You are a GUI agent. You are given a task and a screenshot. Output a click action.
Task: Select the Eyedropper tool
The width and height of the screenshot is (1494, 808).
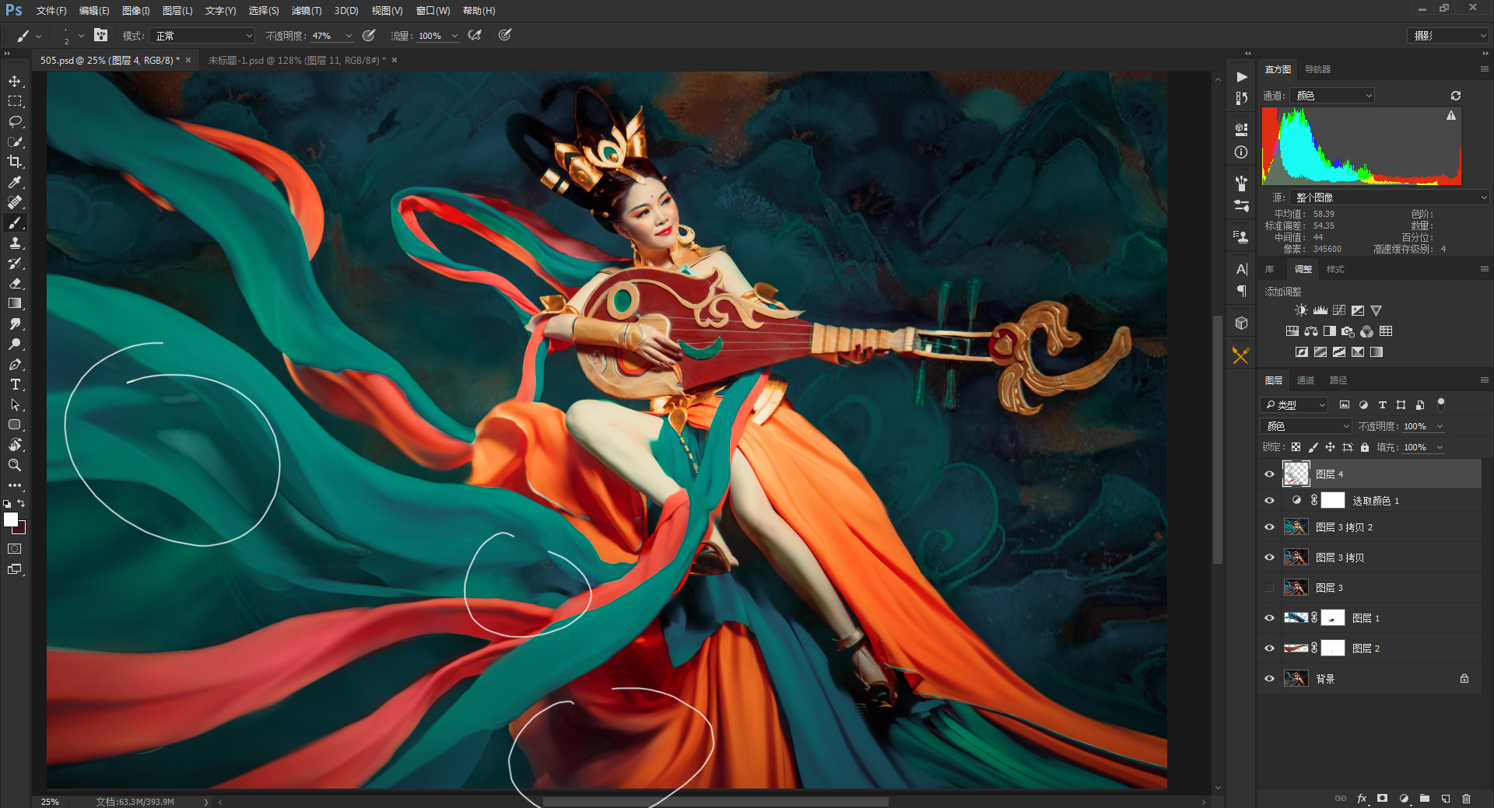point(15,182)
